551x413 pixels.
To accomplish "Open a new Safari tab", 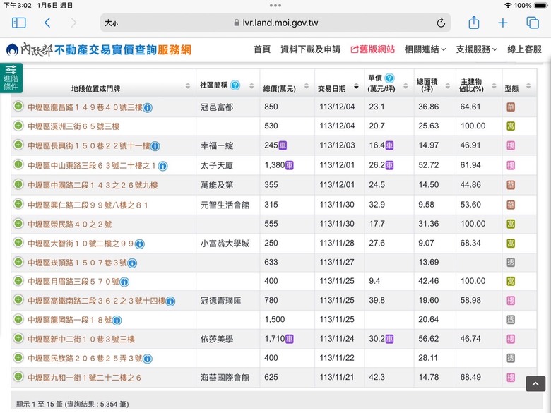I will (x=503, y=23).
